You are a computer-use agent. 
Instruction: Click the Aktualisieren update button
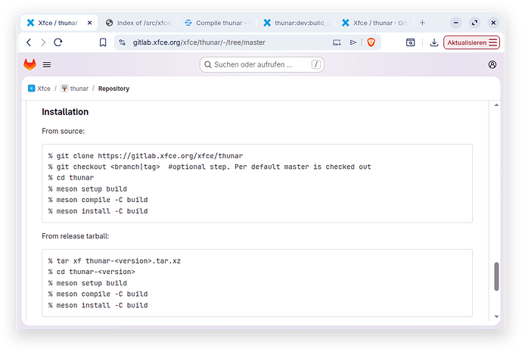point(471,42)
